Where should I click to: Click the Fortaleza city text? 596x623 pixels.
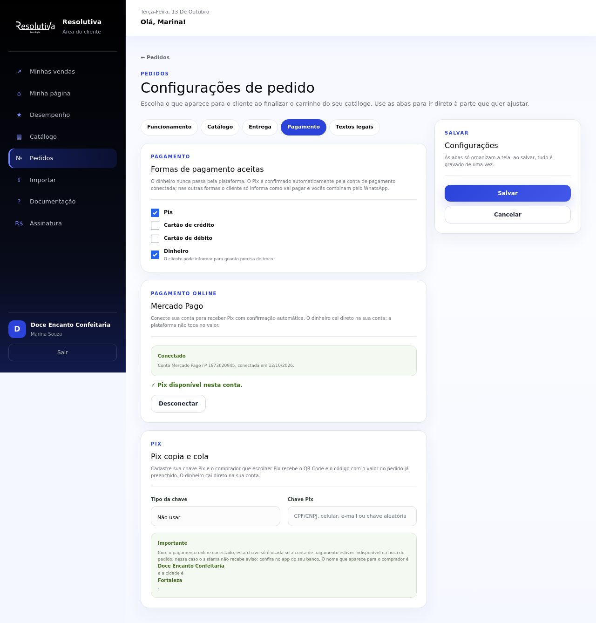[x=170, y=581]
